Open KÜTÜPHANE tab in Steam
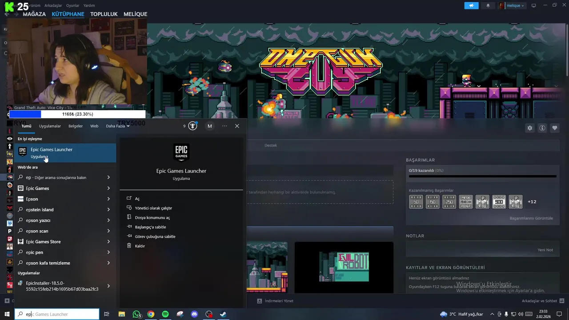Screen dimensions: 569x320 68,14
